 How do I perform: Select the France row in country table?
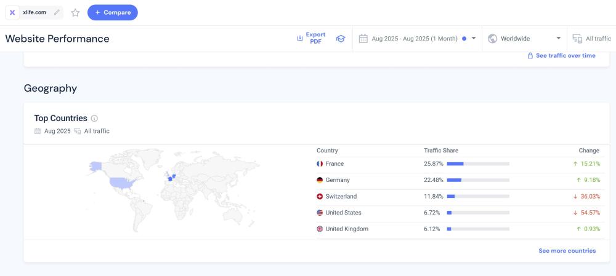pos(334,164)
